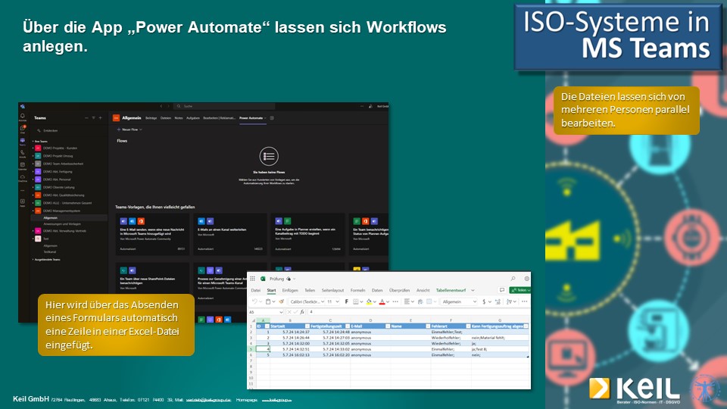
Task: Open the Calibri font name dropdown
Action: click(x=306, y=301)
